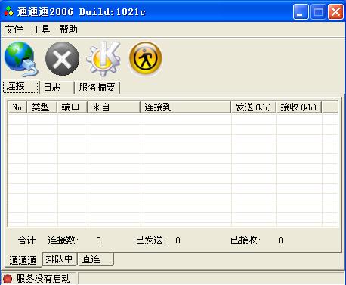Open the 文件 menu
Viewport: 346px width, 285px height.
[14, 29]
